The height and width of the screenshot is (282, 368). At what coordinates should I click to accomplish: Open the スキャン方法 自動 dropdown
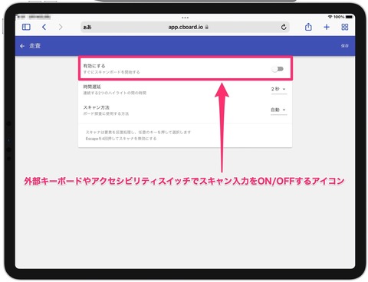pos(278,110)
